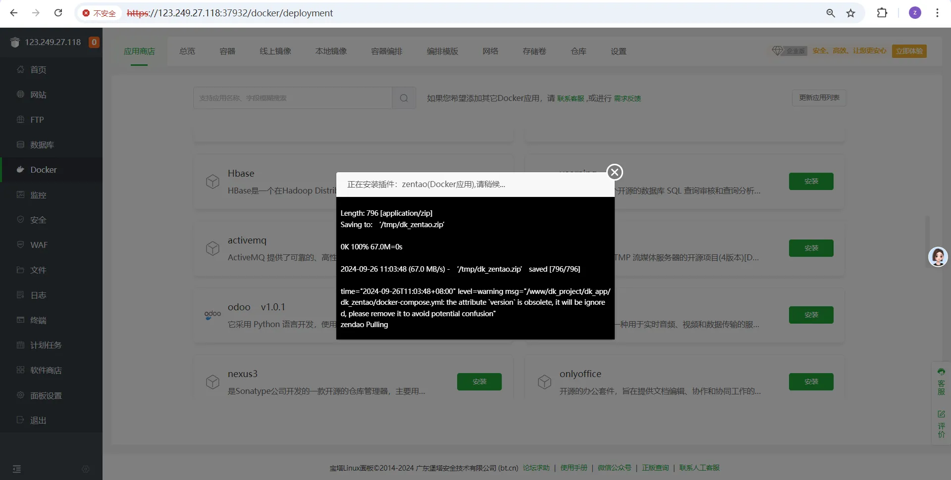The height and width of the screenshot is (480, 951).
Task: Close the zentao installation log dialog
Action: (x=615, y=172)
